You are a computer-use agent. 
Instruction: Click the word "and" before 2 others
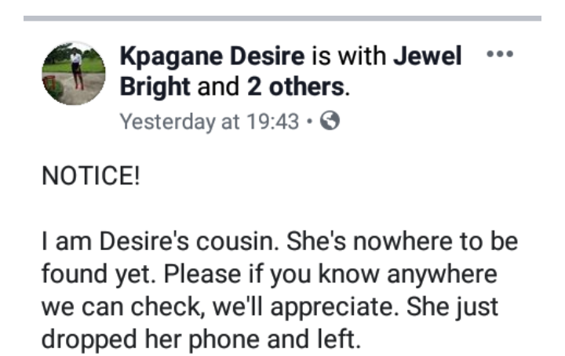click(219, 87)
